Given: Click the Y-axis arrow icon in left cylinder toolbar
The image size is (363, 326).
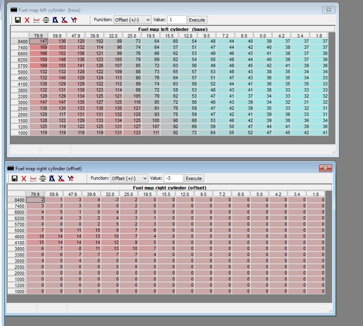Looking at the screenshot, I should [x=74, y=20].
